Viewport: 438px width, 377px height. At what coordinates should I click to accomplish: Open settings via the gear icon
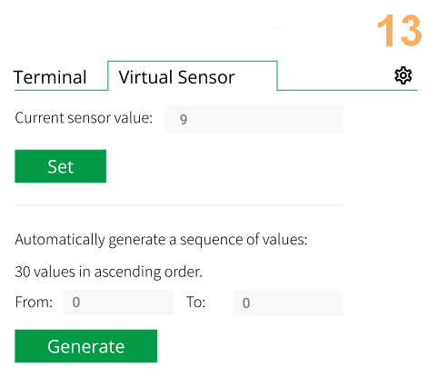[x=403, y=76]
